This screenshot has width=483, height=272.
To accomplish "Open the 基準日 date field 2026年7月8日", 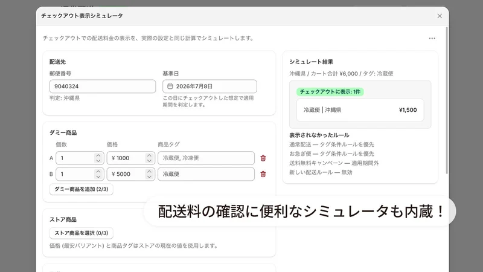I will coord(210,86).
